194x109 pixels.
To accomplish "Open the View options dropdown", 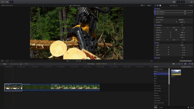I will click(x=149, y=5).
